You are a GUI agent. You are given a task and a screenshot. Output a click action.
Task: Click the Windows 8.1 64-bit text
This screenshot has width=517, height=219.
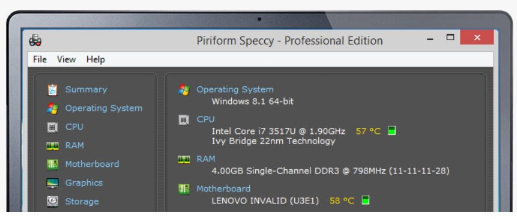point(253,101)
